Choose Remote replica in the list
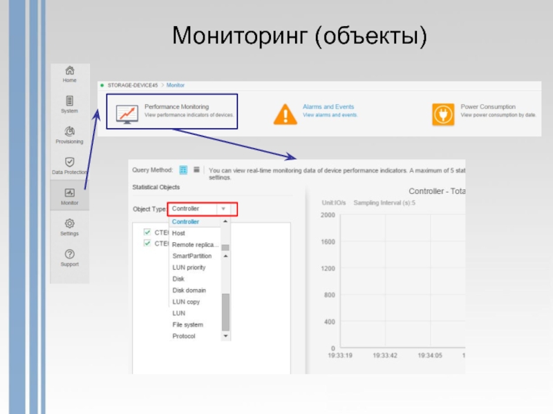 (x=196, y=245)
